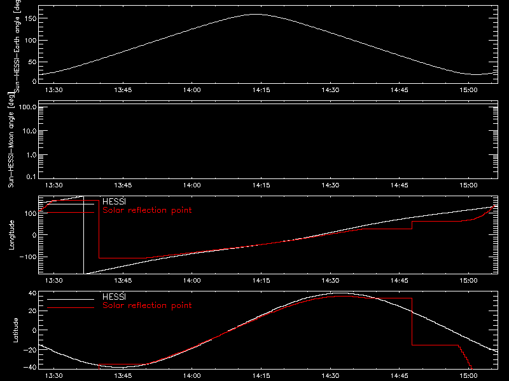Click "15:00" time label under the Latitude plot
This screenshot has height=381, width=509.
[x=468, y=375]
